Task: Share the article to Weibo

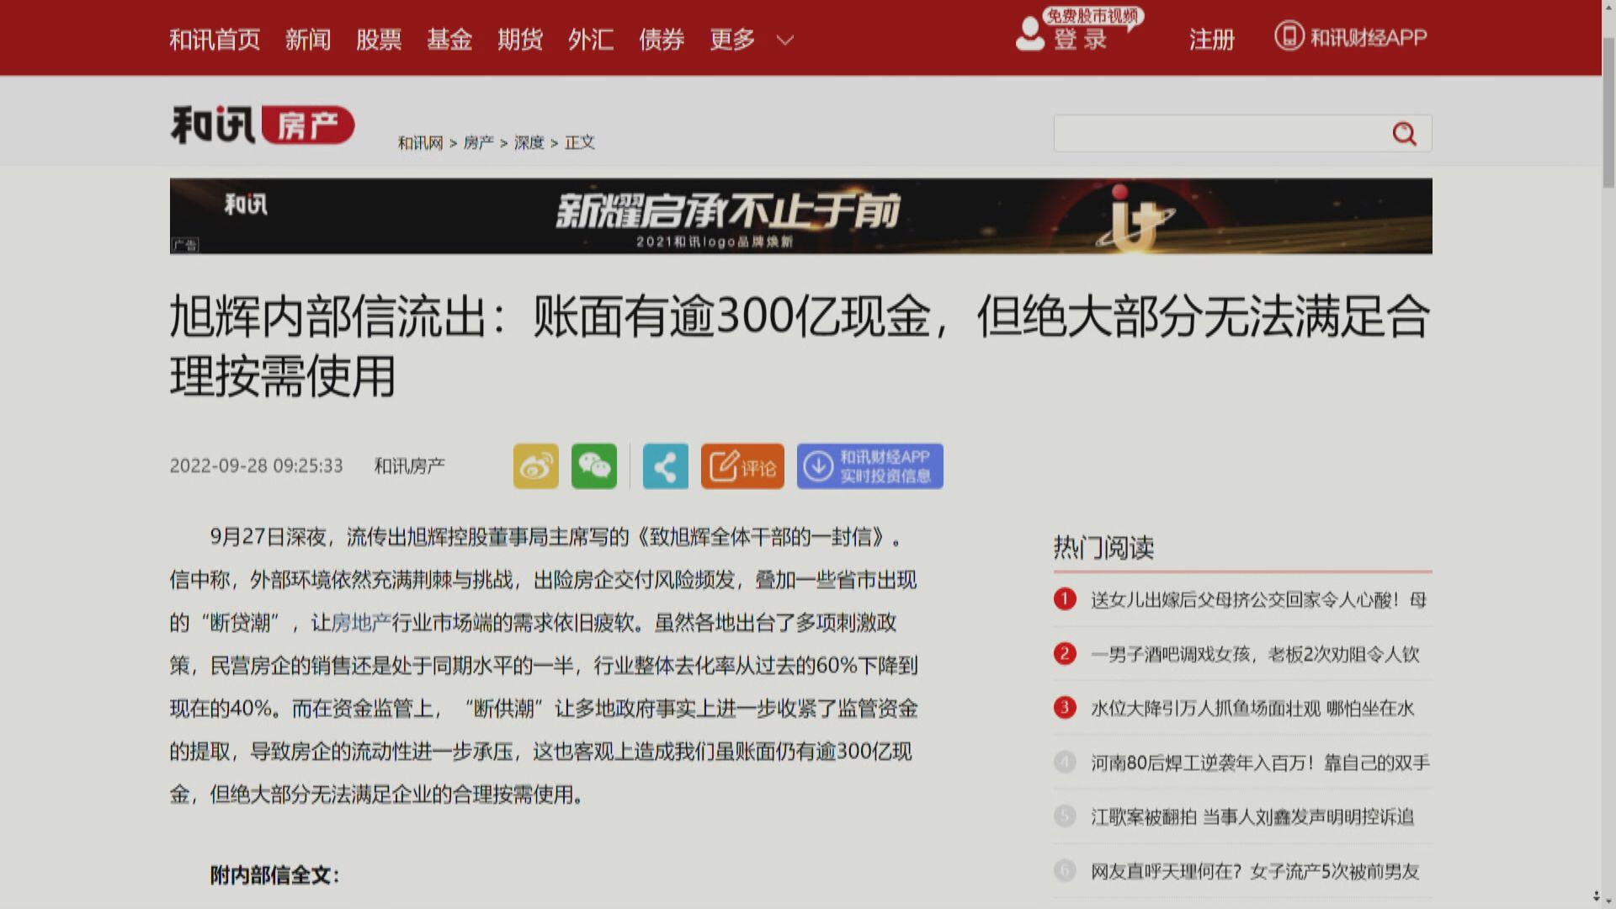Action: click(535, 465)
